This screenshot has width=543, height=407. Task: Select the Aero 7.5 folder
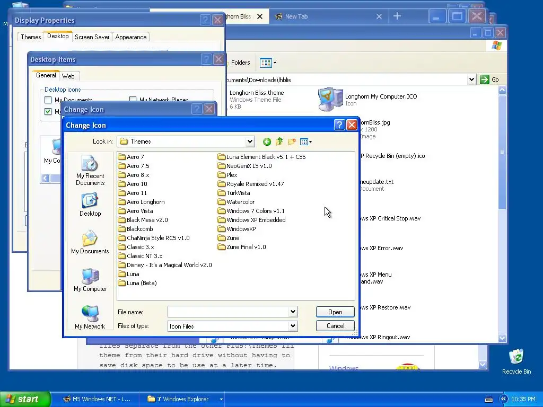[134, 166]
